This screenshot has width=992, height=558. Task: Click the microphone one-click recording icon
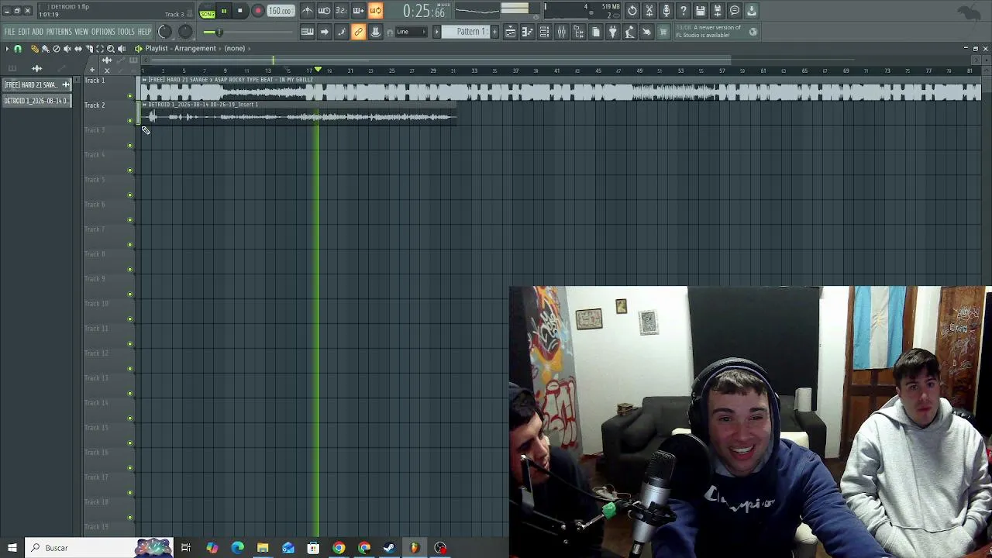point(666,11)
